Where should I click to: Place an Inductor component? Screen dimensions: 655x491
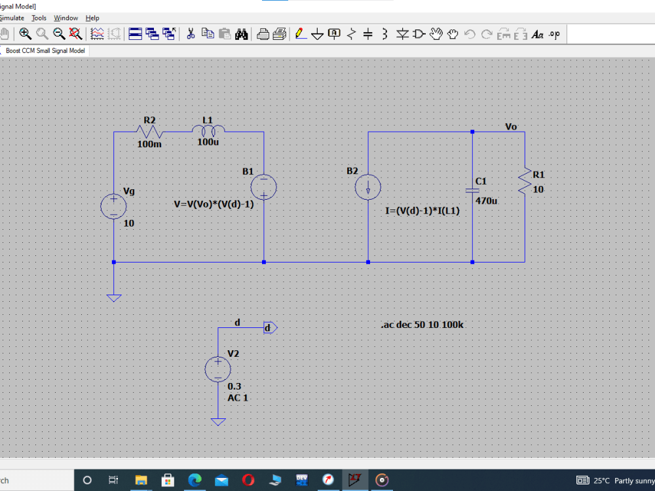[385, 33]
